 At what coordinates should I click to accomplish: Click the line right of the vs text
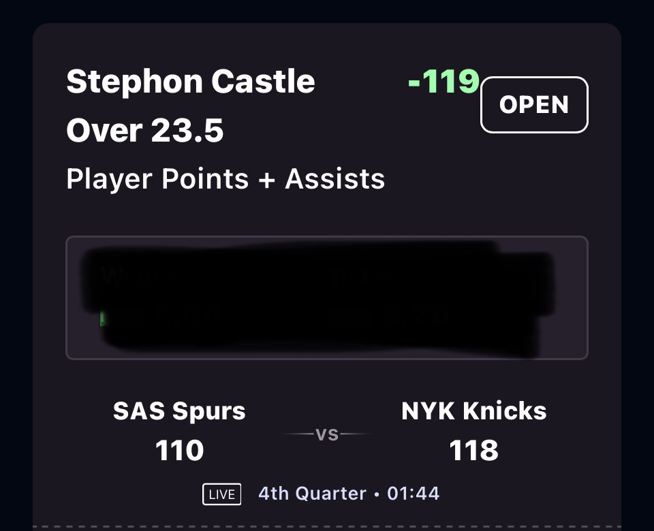coord(355,434)
